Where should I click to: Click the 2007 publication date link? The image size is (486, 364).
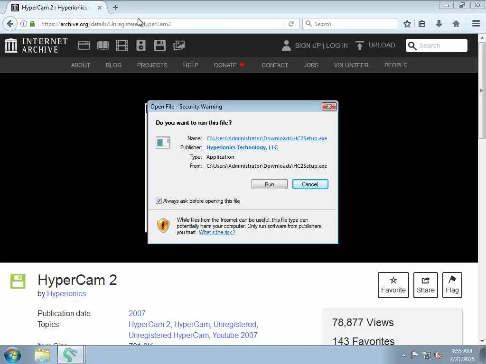(x=137, y=313)
